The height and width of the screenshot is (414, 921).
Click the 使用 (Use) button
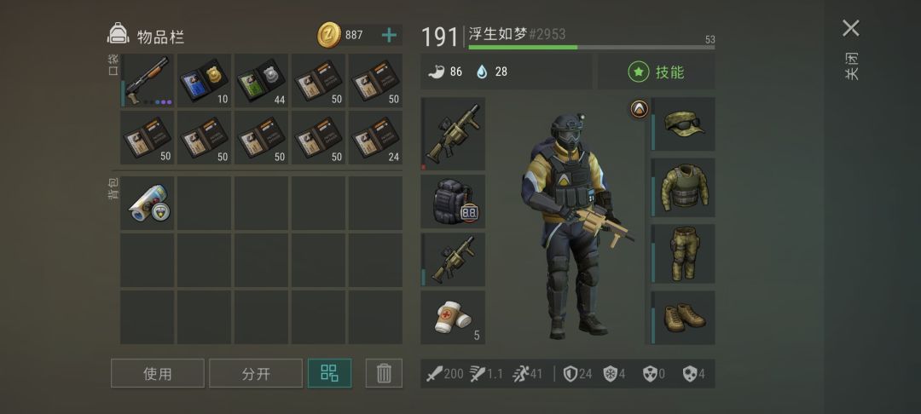coord(158,373)
